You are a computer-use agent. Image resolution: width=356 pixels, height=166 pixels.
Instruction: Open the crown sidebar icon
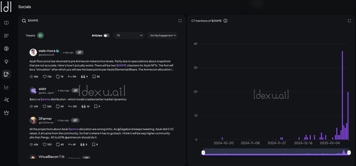click(6, 113)
